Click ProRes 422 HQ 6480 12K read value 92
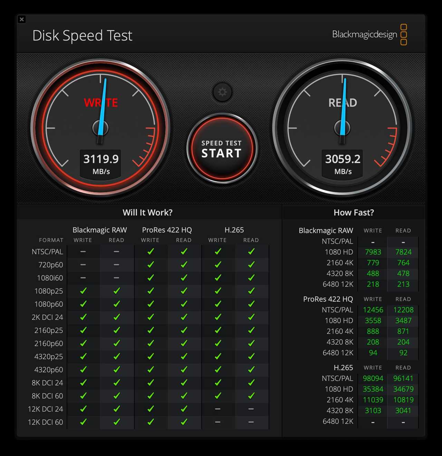This screenshot has width=442, height=456. (403, 353)
